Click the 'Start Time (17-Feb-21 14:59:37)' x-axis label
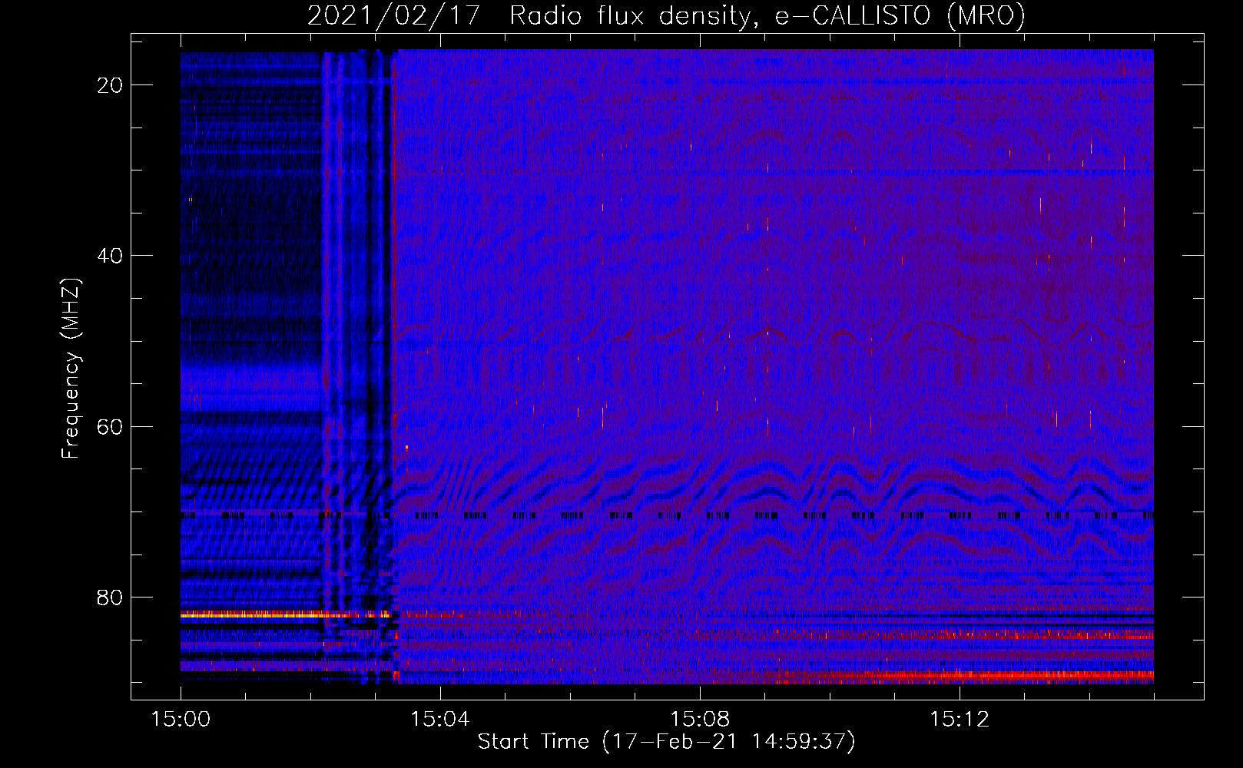 coord(666,742)
